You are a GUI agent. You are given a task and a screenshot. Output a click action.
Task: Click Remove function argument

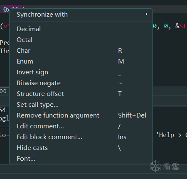coord(81,115)
